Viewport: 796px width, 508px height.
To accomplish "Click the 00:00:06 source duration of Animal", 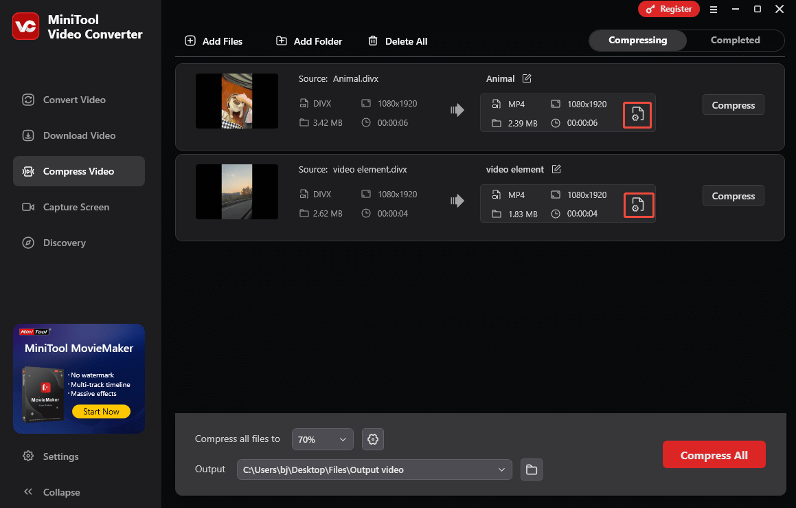I will [x=392, y=123].
